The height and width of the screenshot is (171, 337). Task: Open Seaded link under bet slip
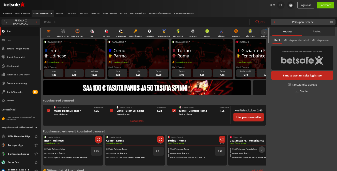point(302,91)
